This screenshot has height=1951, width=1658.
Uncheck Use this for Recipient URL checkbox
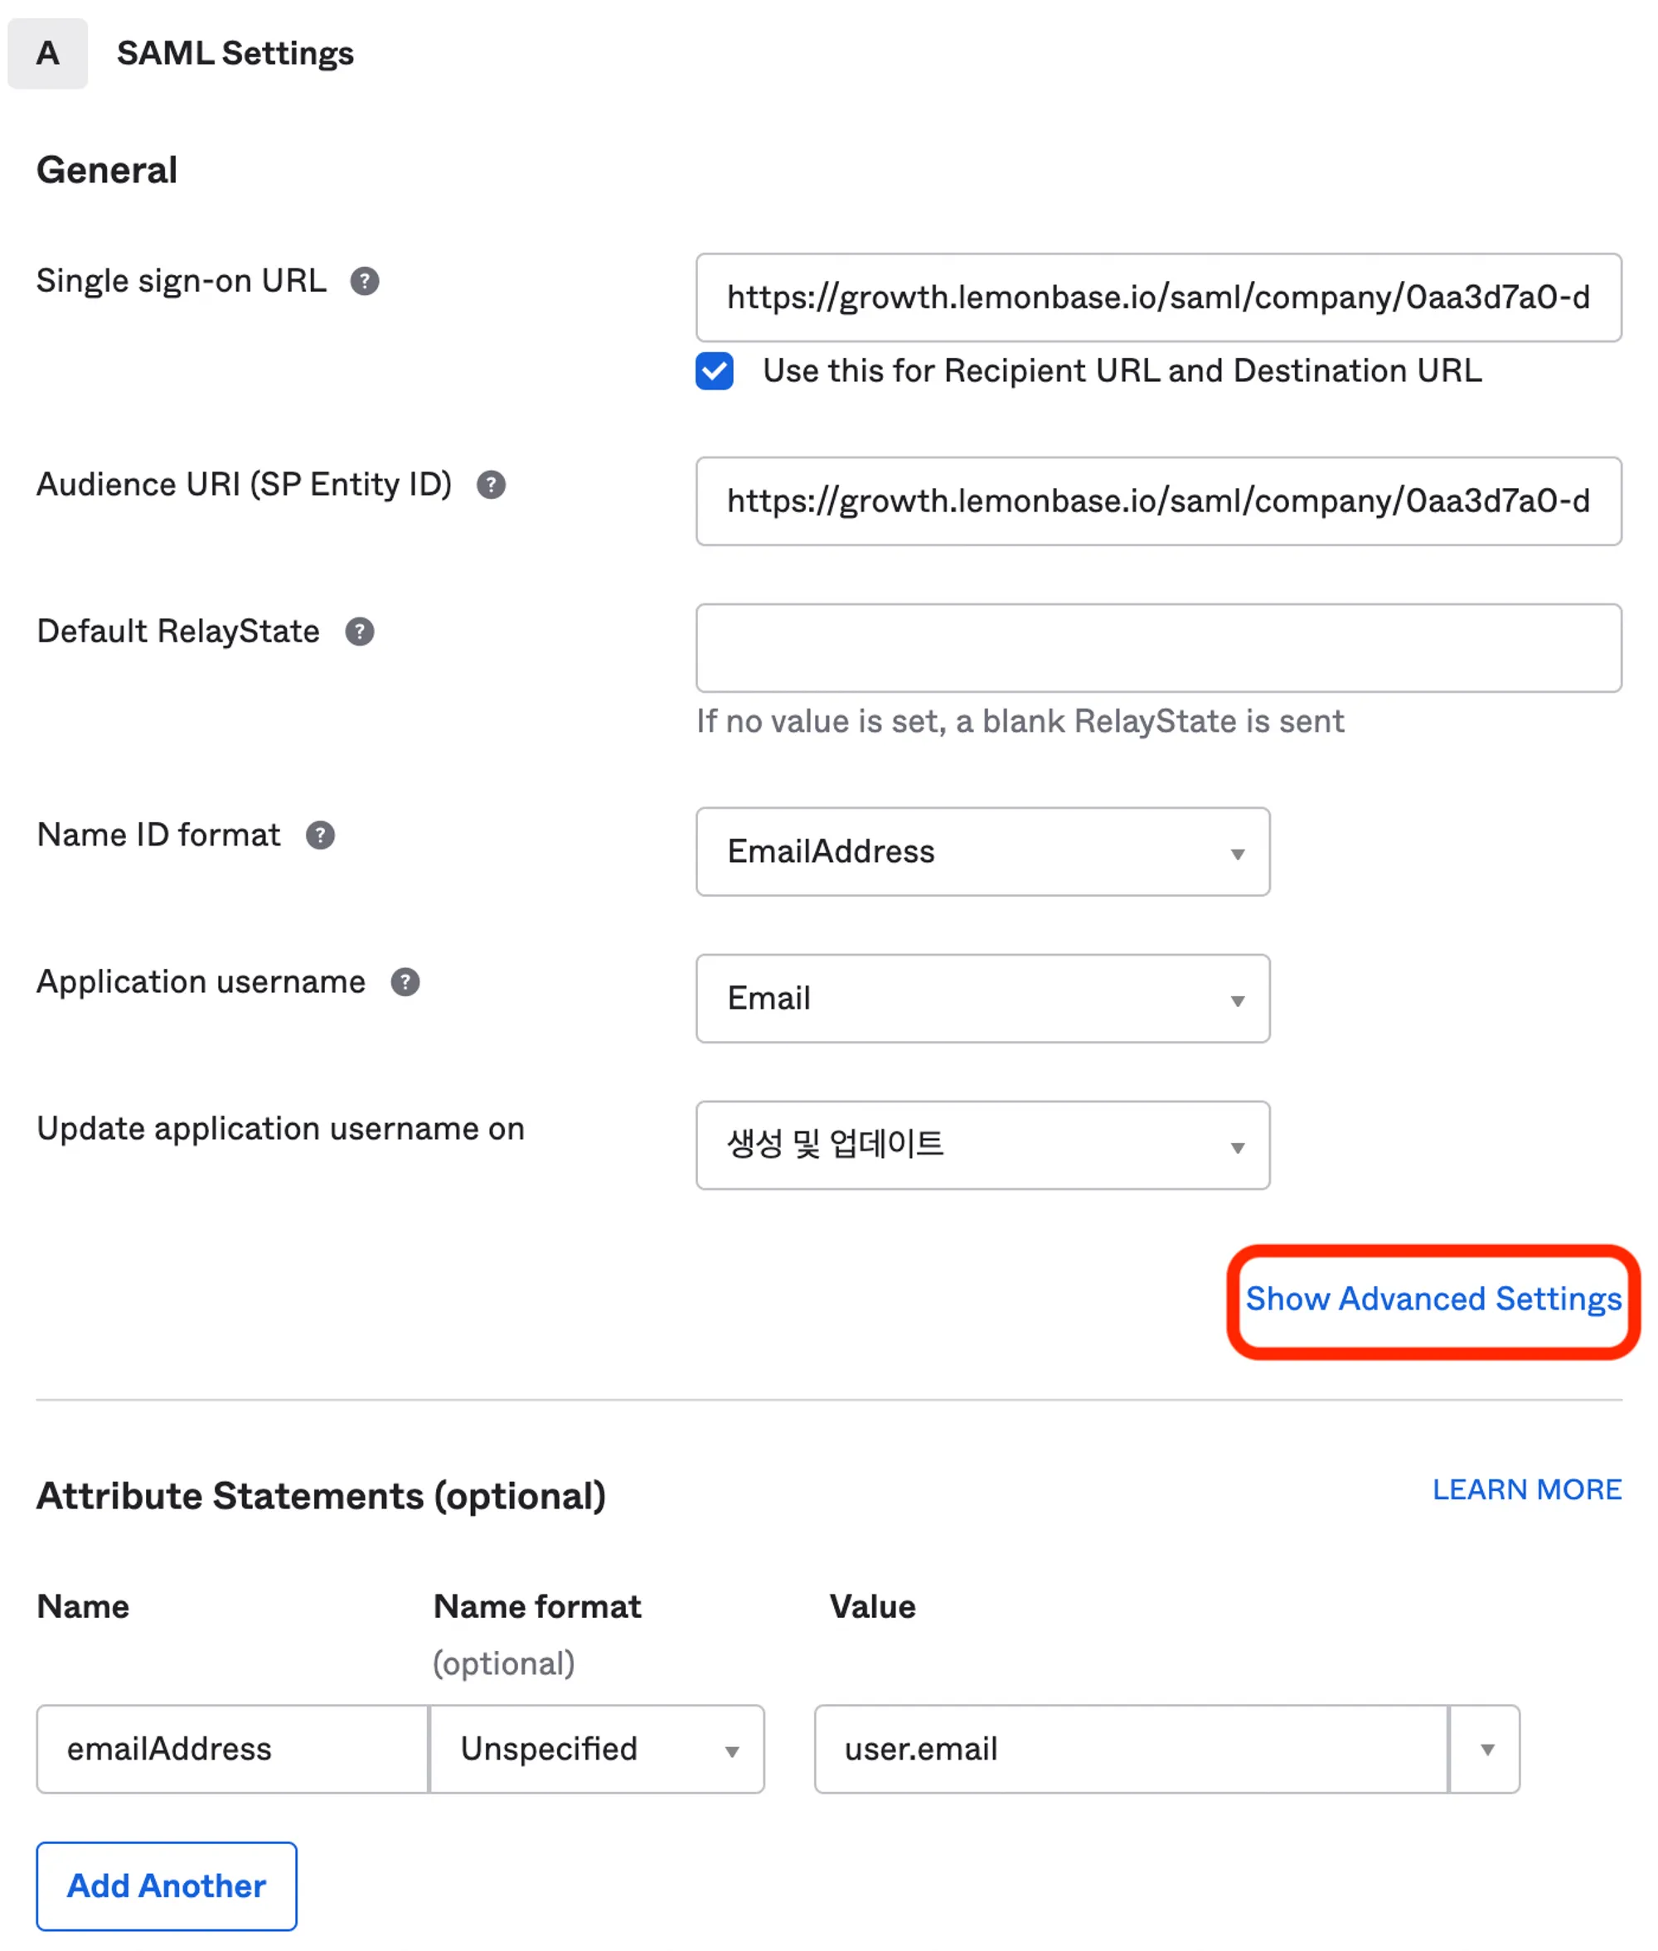coord(715,371)
